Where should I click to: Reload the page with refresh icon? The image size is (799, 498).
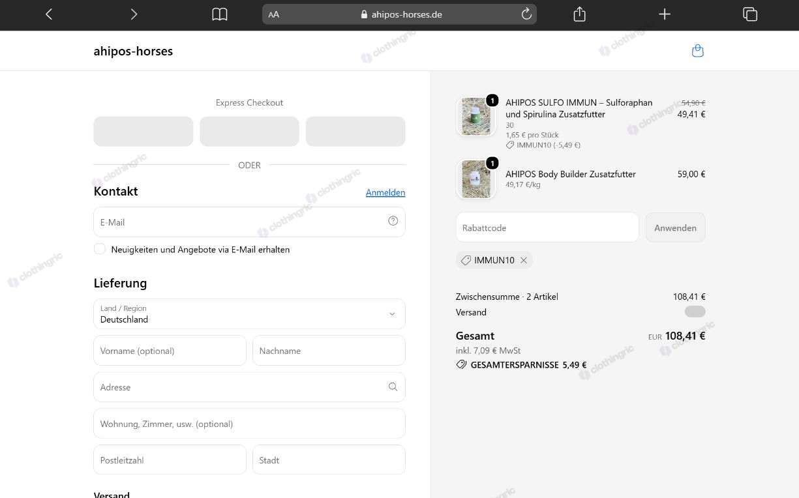click(526, 14)
